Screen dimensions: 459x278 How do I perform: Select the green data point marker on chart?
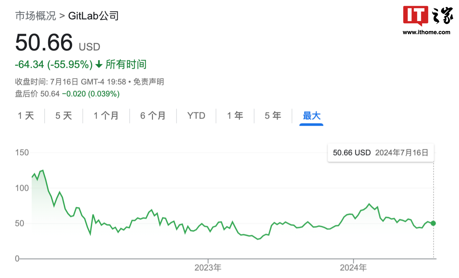(x=433, y=223)
